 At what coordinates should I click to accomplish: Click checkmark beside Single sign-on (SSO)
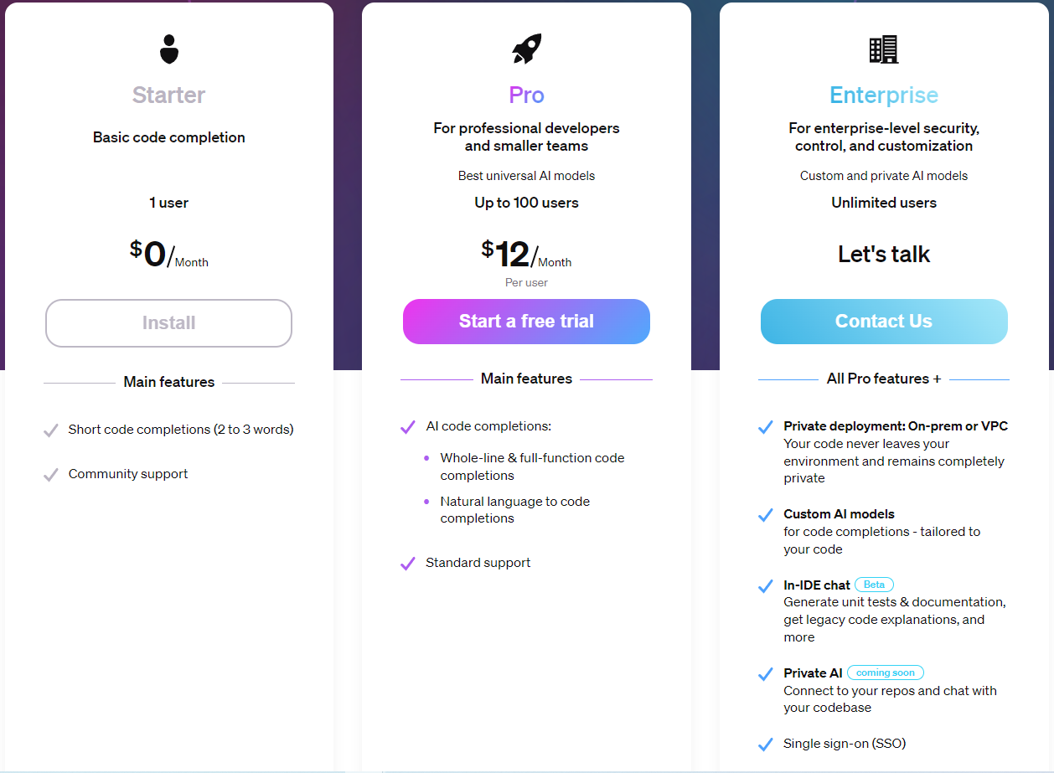click(x=765, y=744)
